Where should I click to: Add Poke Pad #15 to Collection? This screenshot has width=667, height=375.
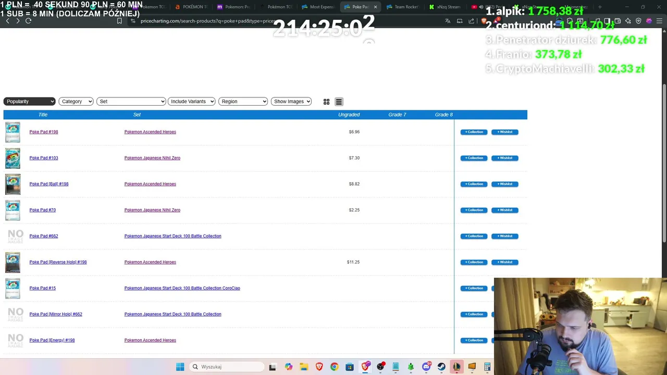coord(474,288)
